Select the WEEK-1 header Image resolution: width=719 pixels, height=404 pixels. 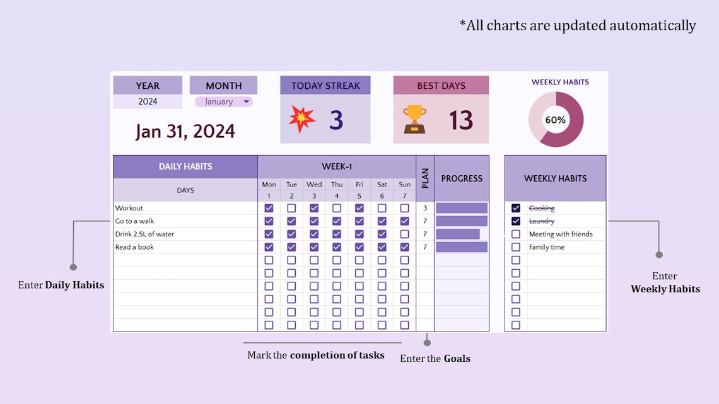(337, 166)
